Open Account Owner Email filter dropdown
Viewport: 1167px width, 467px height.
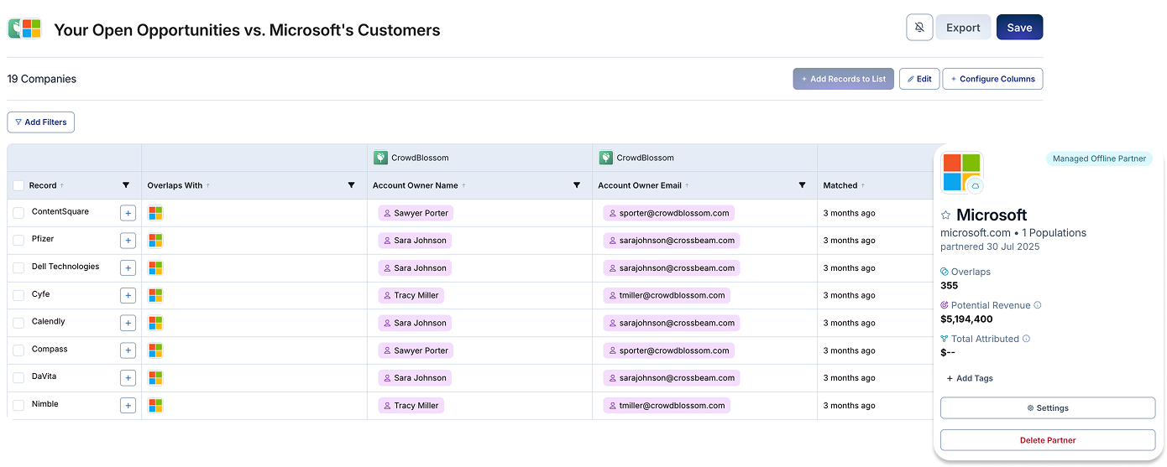click(x=802, y=185)
